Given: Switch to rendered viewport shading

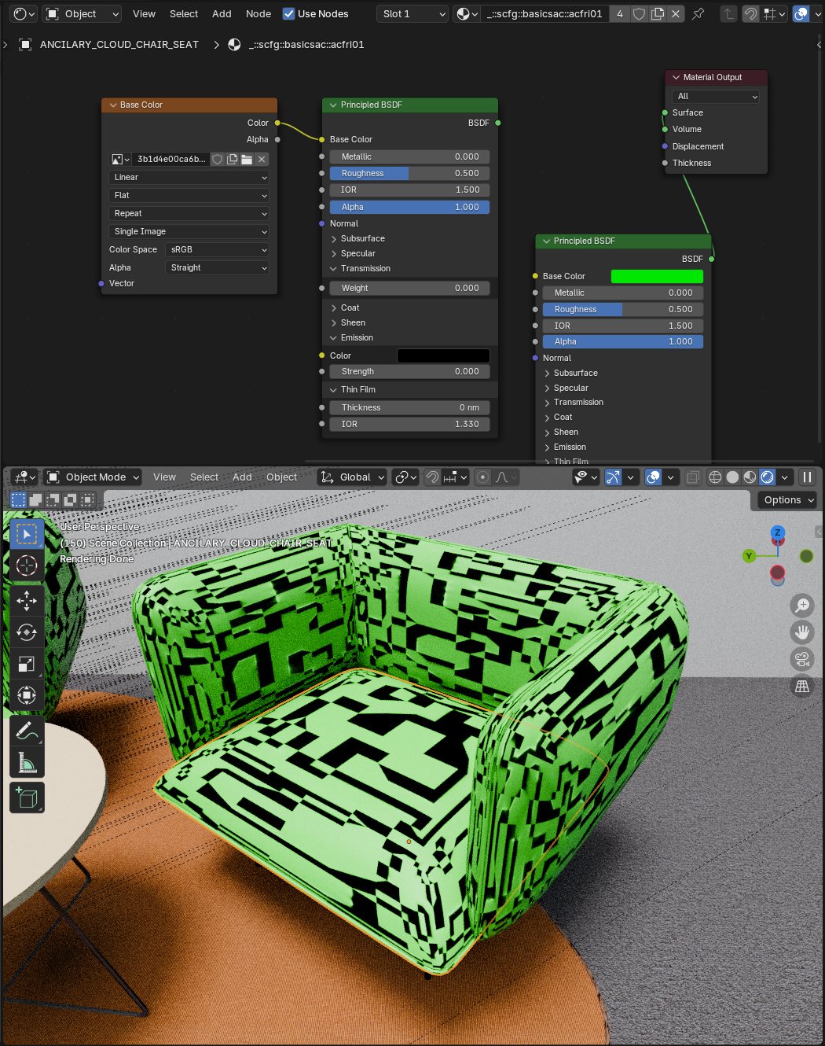Looking at the screenshot, I should pos(767,477).
